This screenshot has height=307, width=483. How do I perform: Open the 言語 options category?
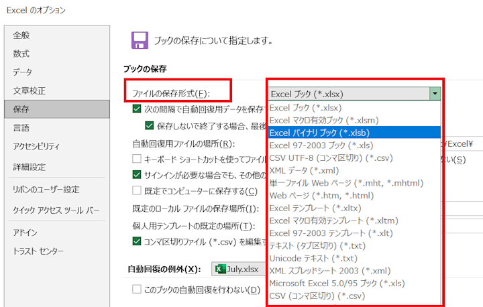pos(56,128)
